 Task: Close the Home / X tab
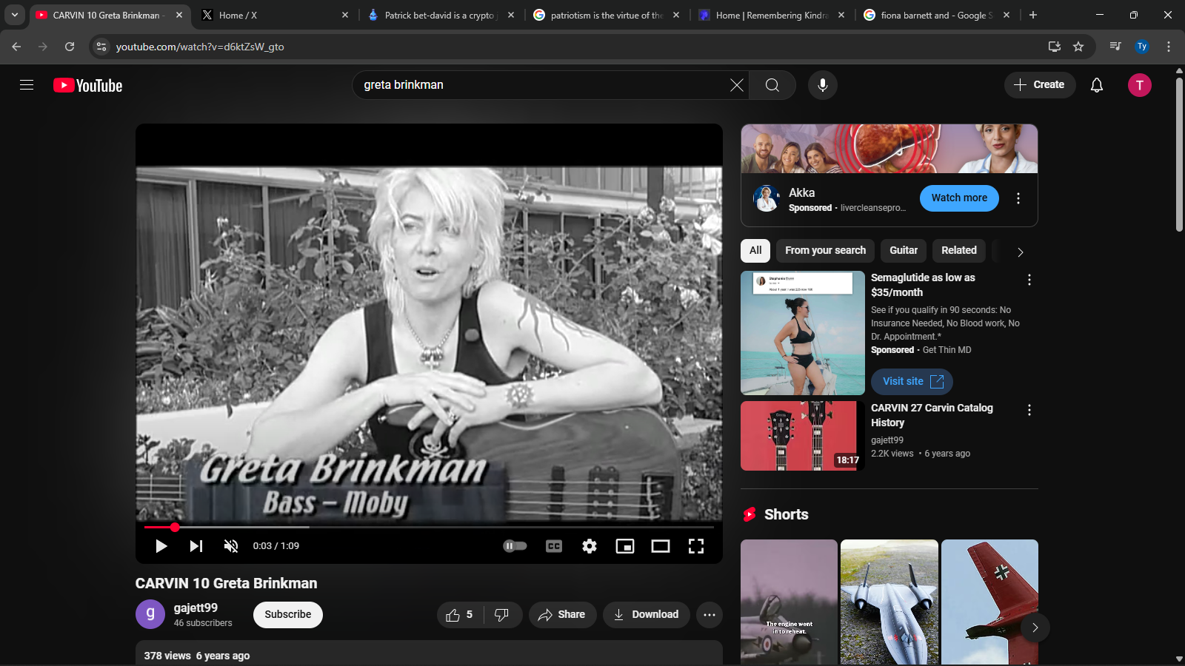(345, 15)
